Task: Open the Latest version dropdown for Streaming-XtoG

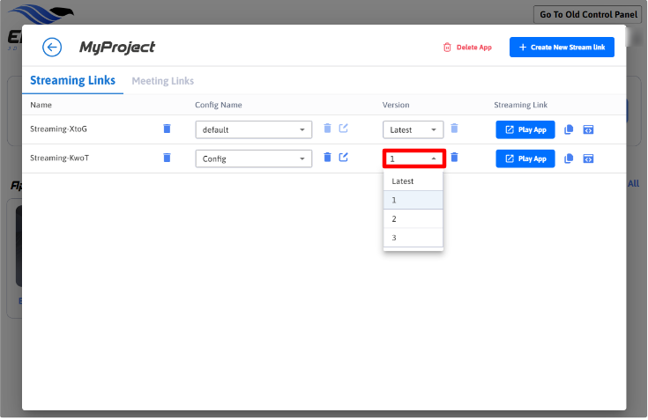Action: pyautogui.click(x=413, y=129)
